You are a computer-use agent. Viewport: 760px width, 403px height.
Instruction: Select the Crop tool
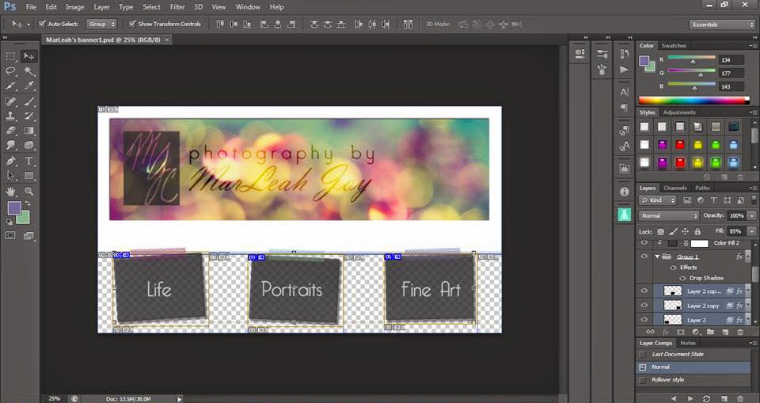[10, 86]
